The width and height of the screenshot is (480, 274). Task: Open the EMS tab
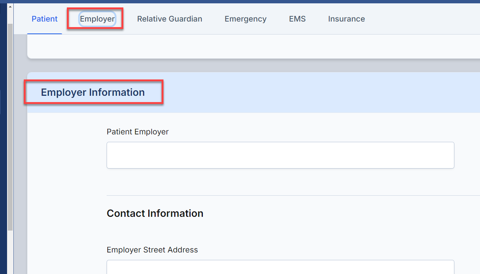(297, 19)
